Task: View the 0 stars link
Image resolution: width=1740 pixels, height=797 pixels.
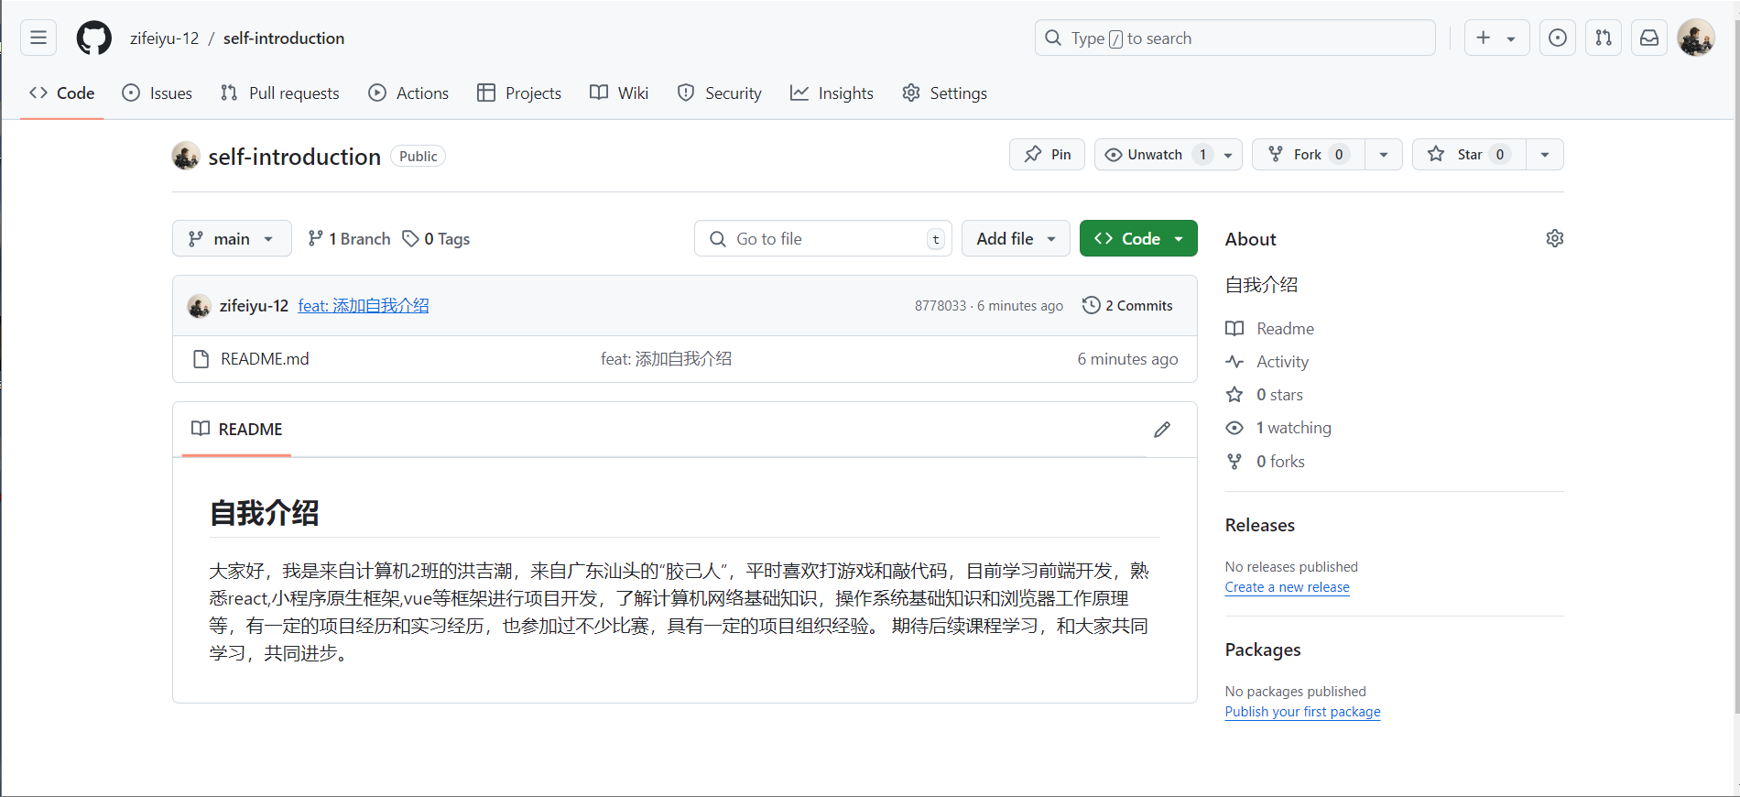Action: click(1264, 395)
